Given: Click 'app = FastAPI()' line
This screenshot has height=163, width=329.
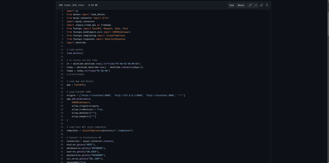Looking at the screenshot, I should coord(76,85).
